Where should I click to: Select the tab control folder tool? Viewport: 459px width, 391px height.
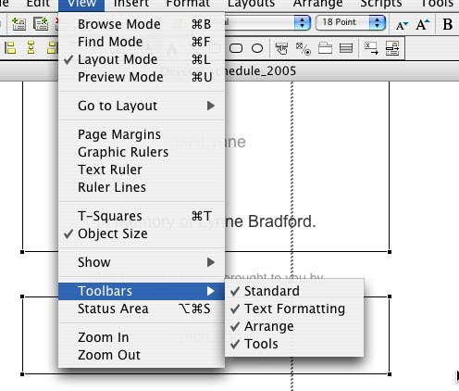[x=325, y=48]
